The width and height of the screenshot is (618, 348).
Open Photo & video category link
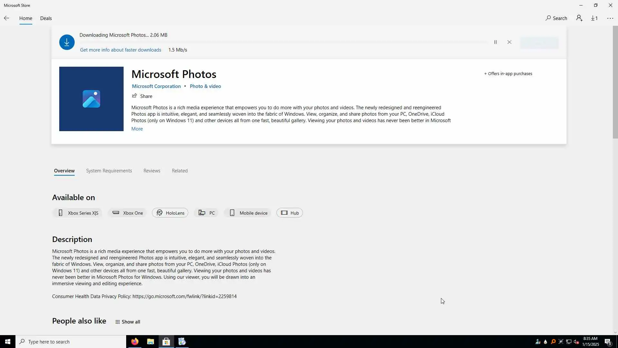click(205, 86)
